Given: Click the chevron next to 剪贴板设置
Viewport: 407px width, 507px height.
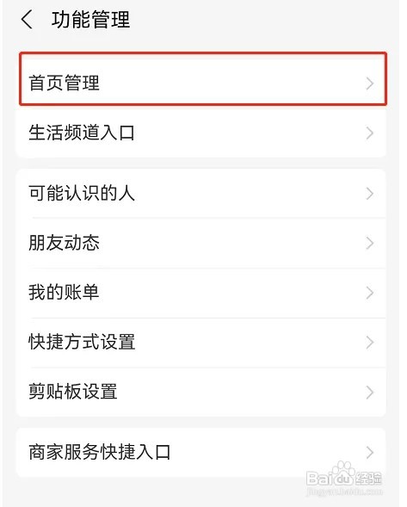Looking at the screenshot, I should 370,393.
